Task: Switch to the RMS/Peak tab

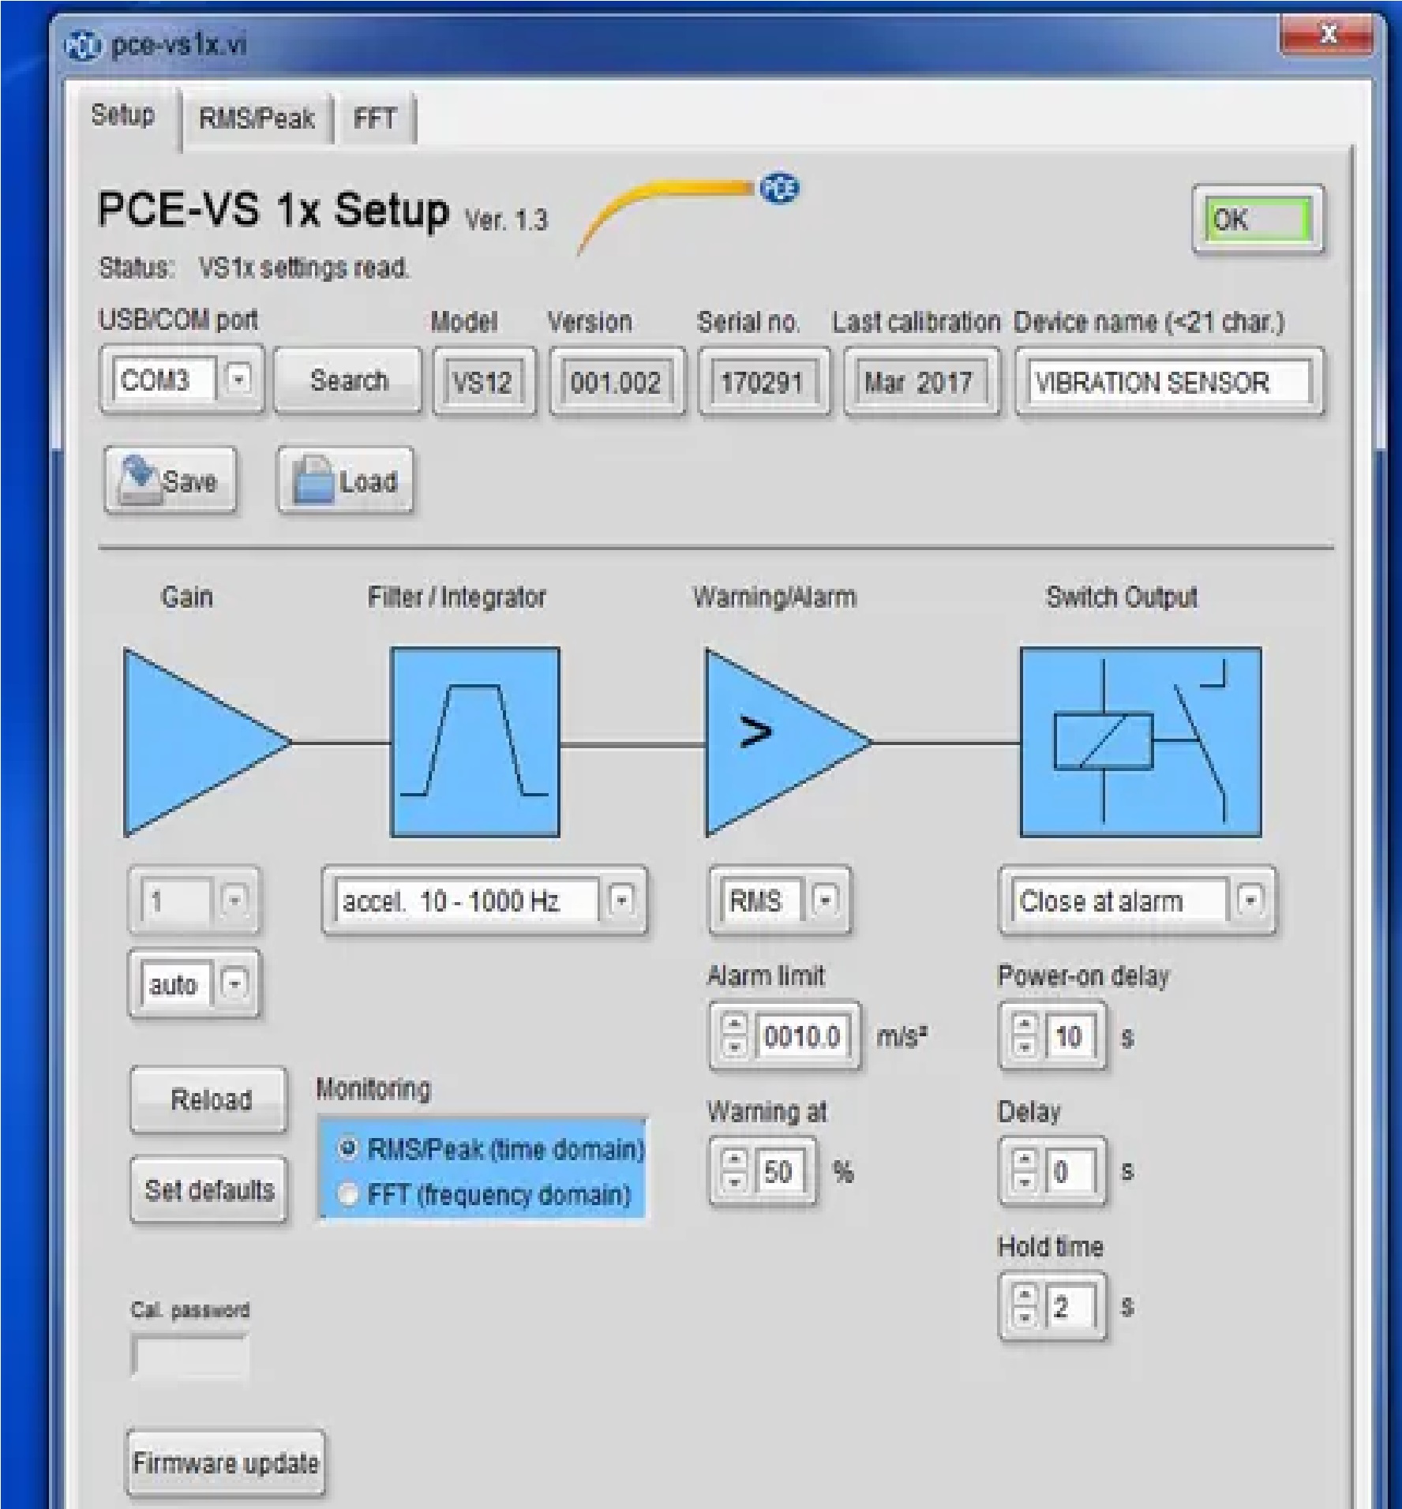Action: (257, 118)
